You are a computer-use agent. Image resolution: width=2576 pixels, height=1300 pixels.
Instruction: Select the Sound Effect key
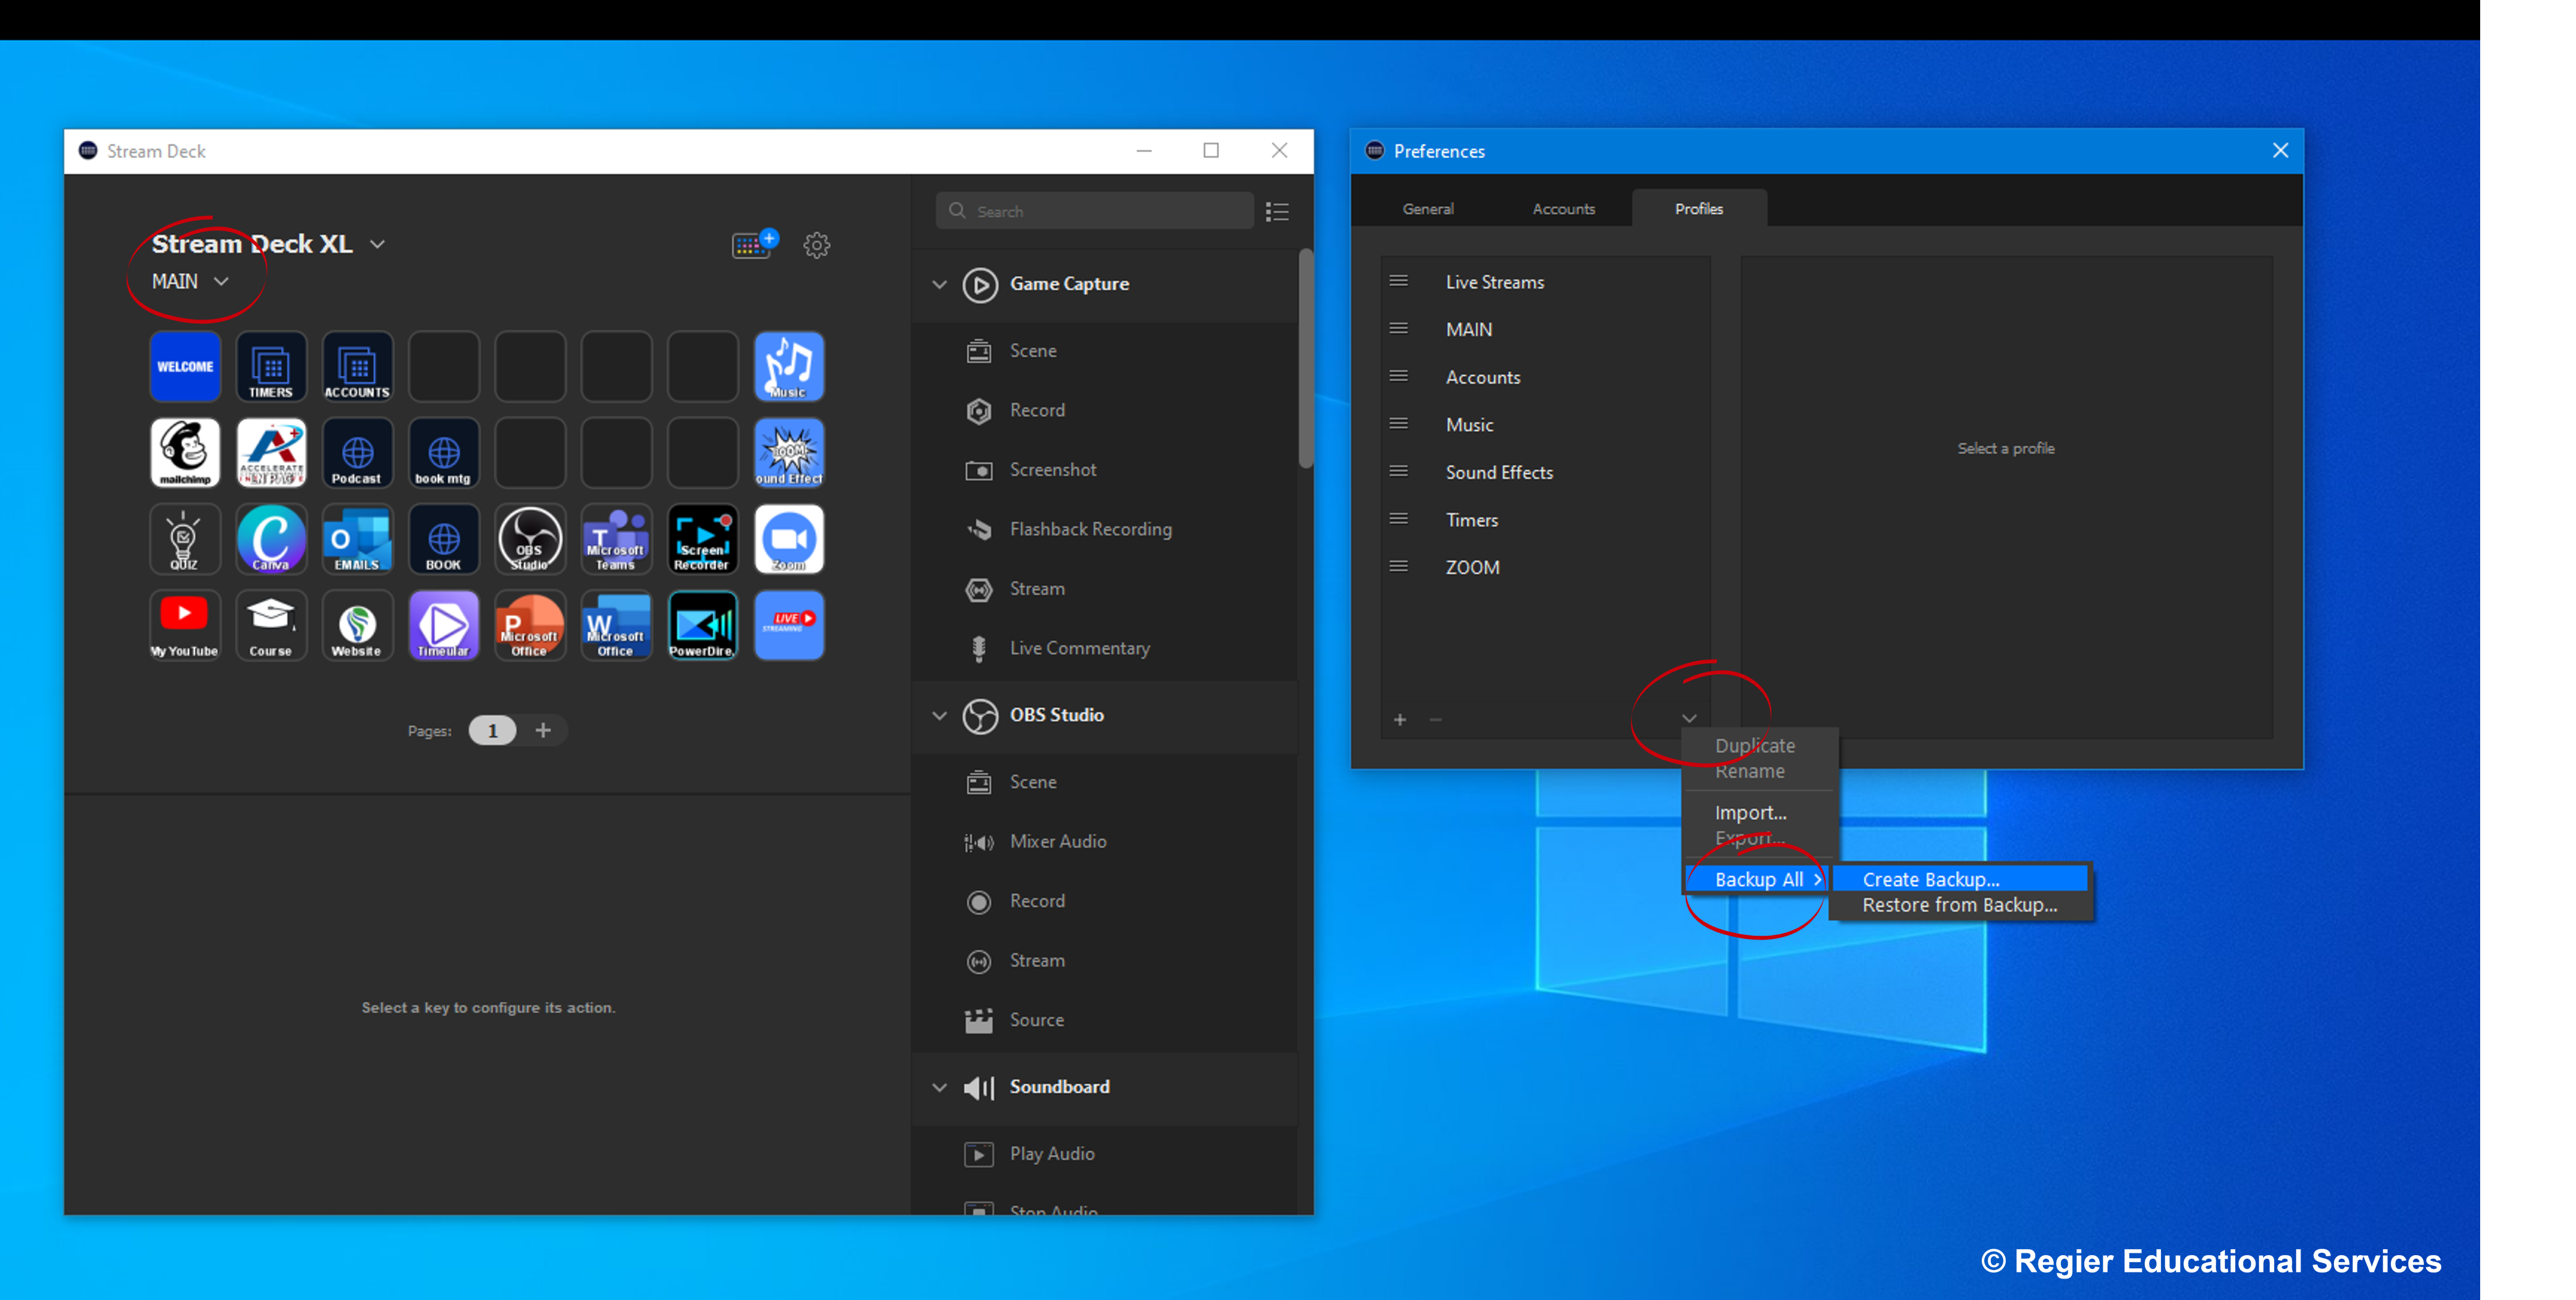[x=789, y=453]
